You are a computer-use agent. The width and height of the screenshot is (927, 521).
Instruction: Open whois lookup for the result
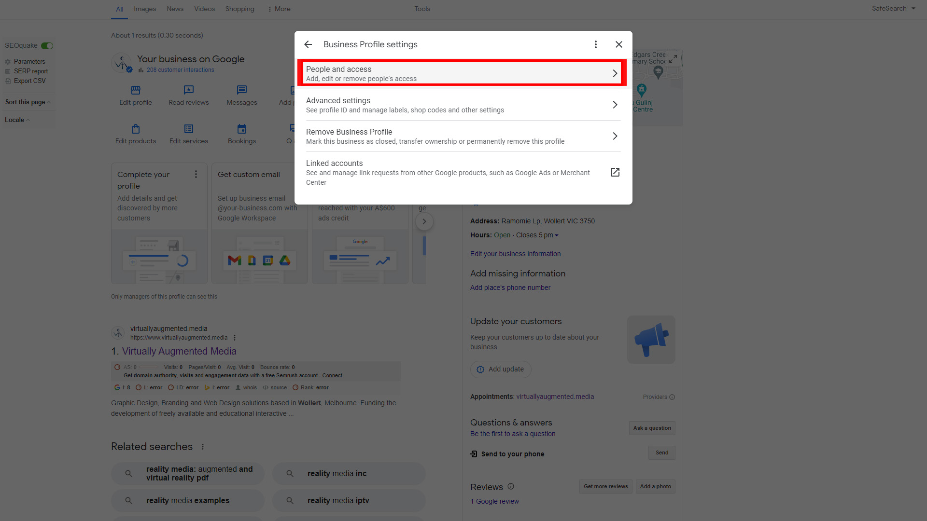246,387
